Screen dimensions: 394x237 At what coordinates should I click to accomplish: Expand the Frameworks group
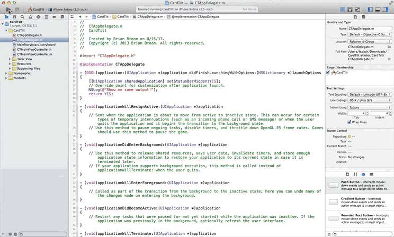[x=6, y=74]
